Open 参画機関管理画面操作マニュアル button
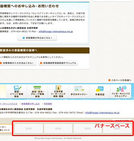The image size is (134, 141). [58, 63]
